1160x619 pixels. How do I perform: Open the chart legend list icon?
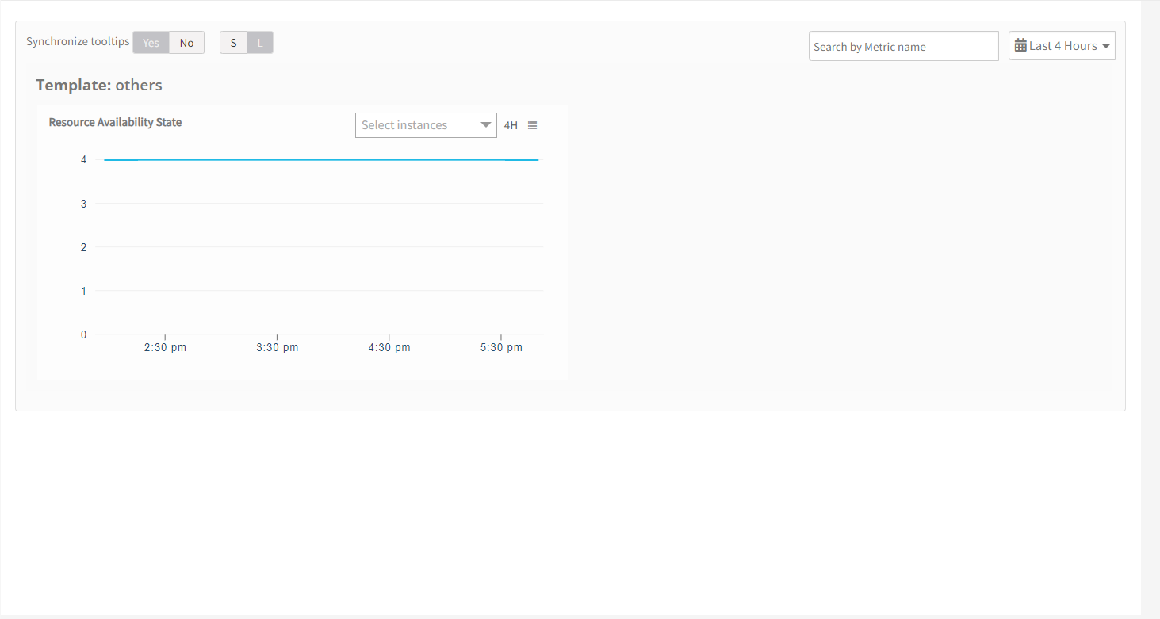point(533,125)
